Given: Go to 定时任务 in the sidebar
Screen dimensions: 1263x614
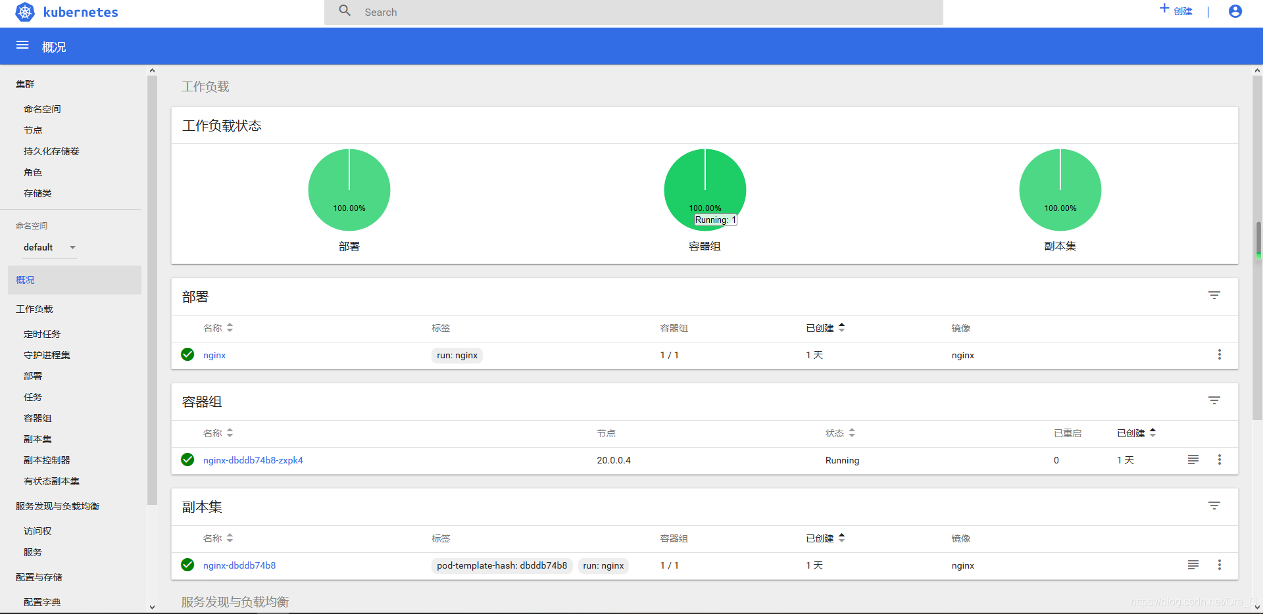Looking at the screenshot, I should pyautogui.click(x=42, y=334).
